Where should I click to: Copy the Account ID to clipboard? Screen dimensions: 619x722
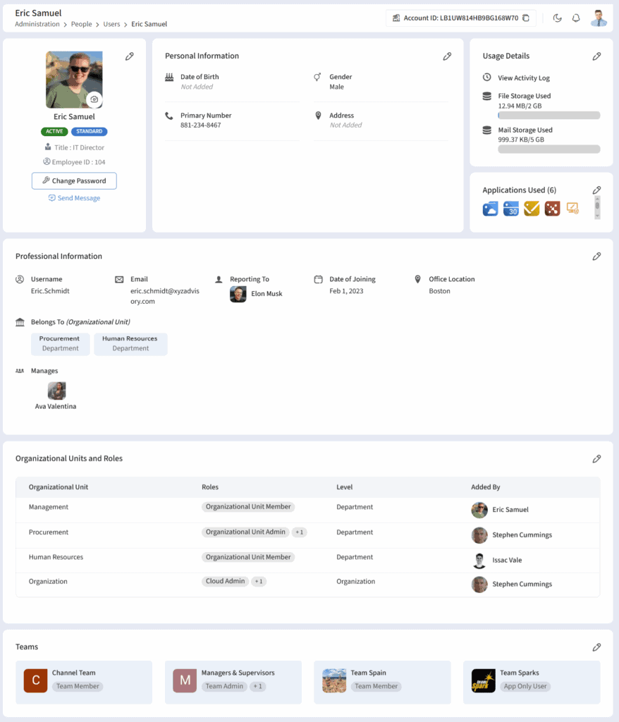[526, 18]
